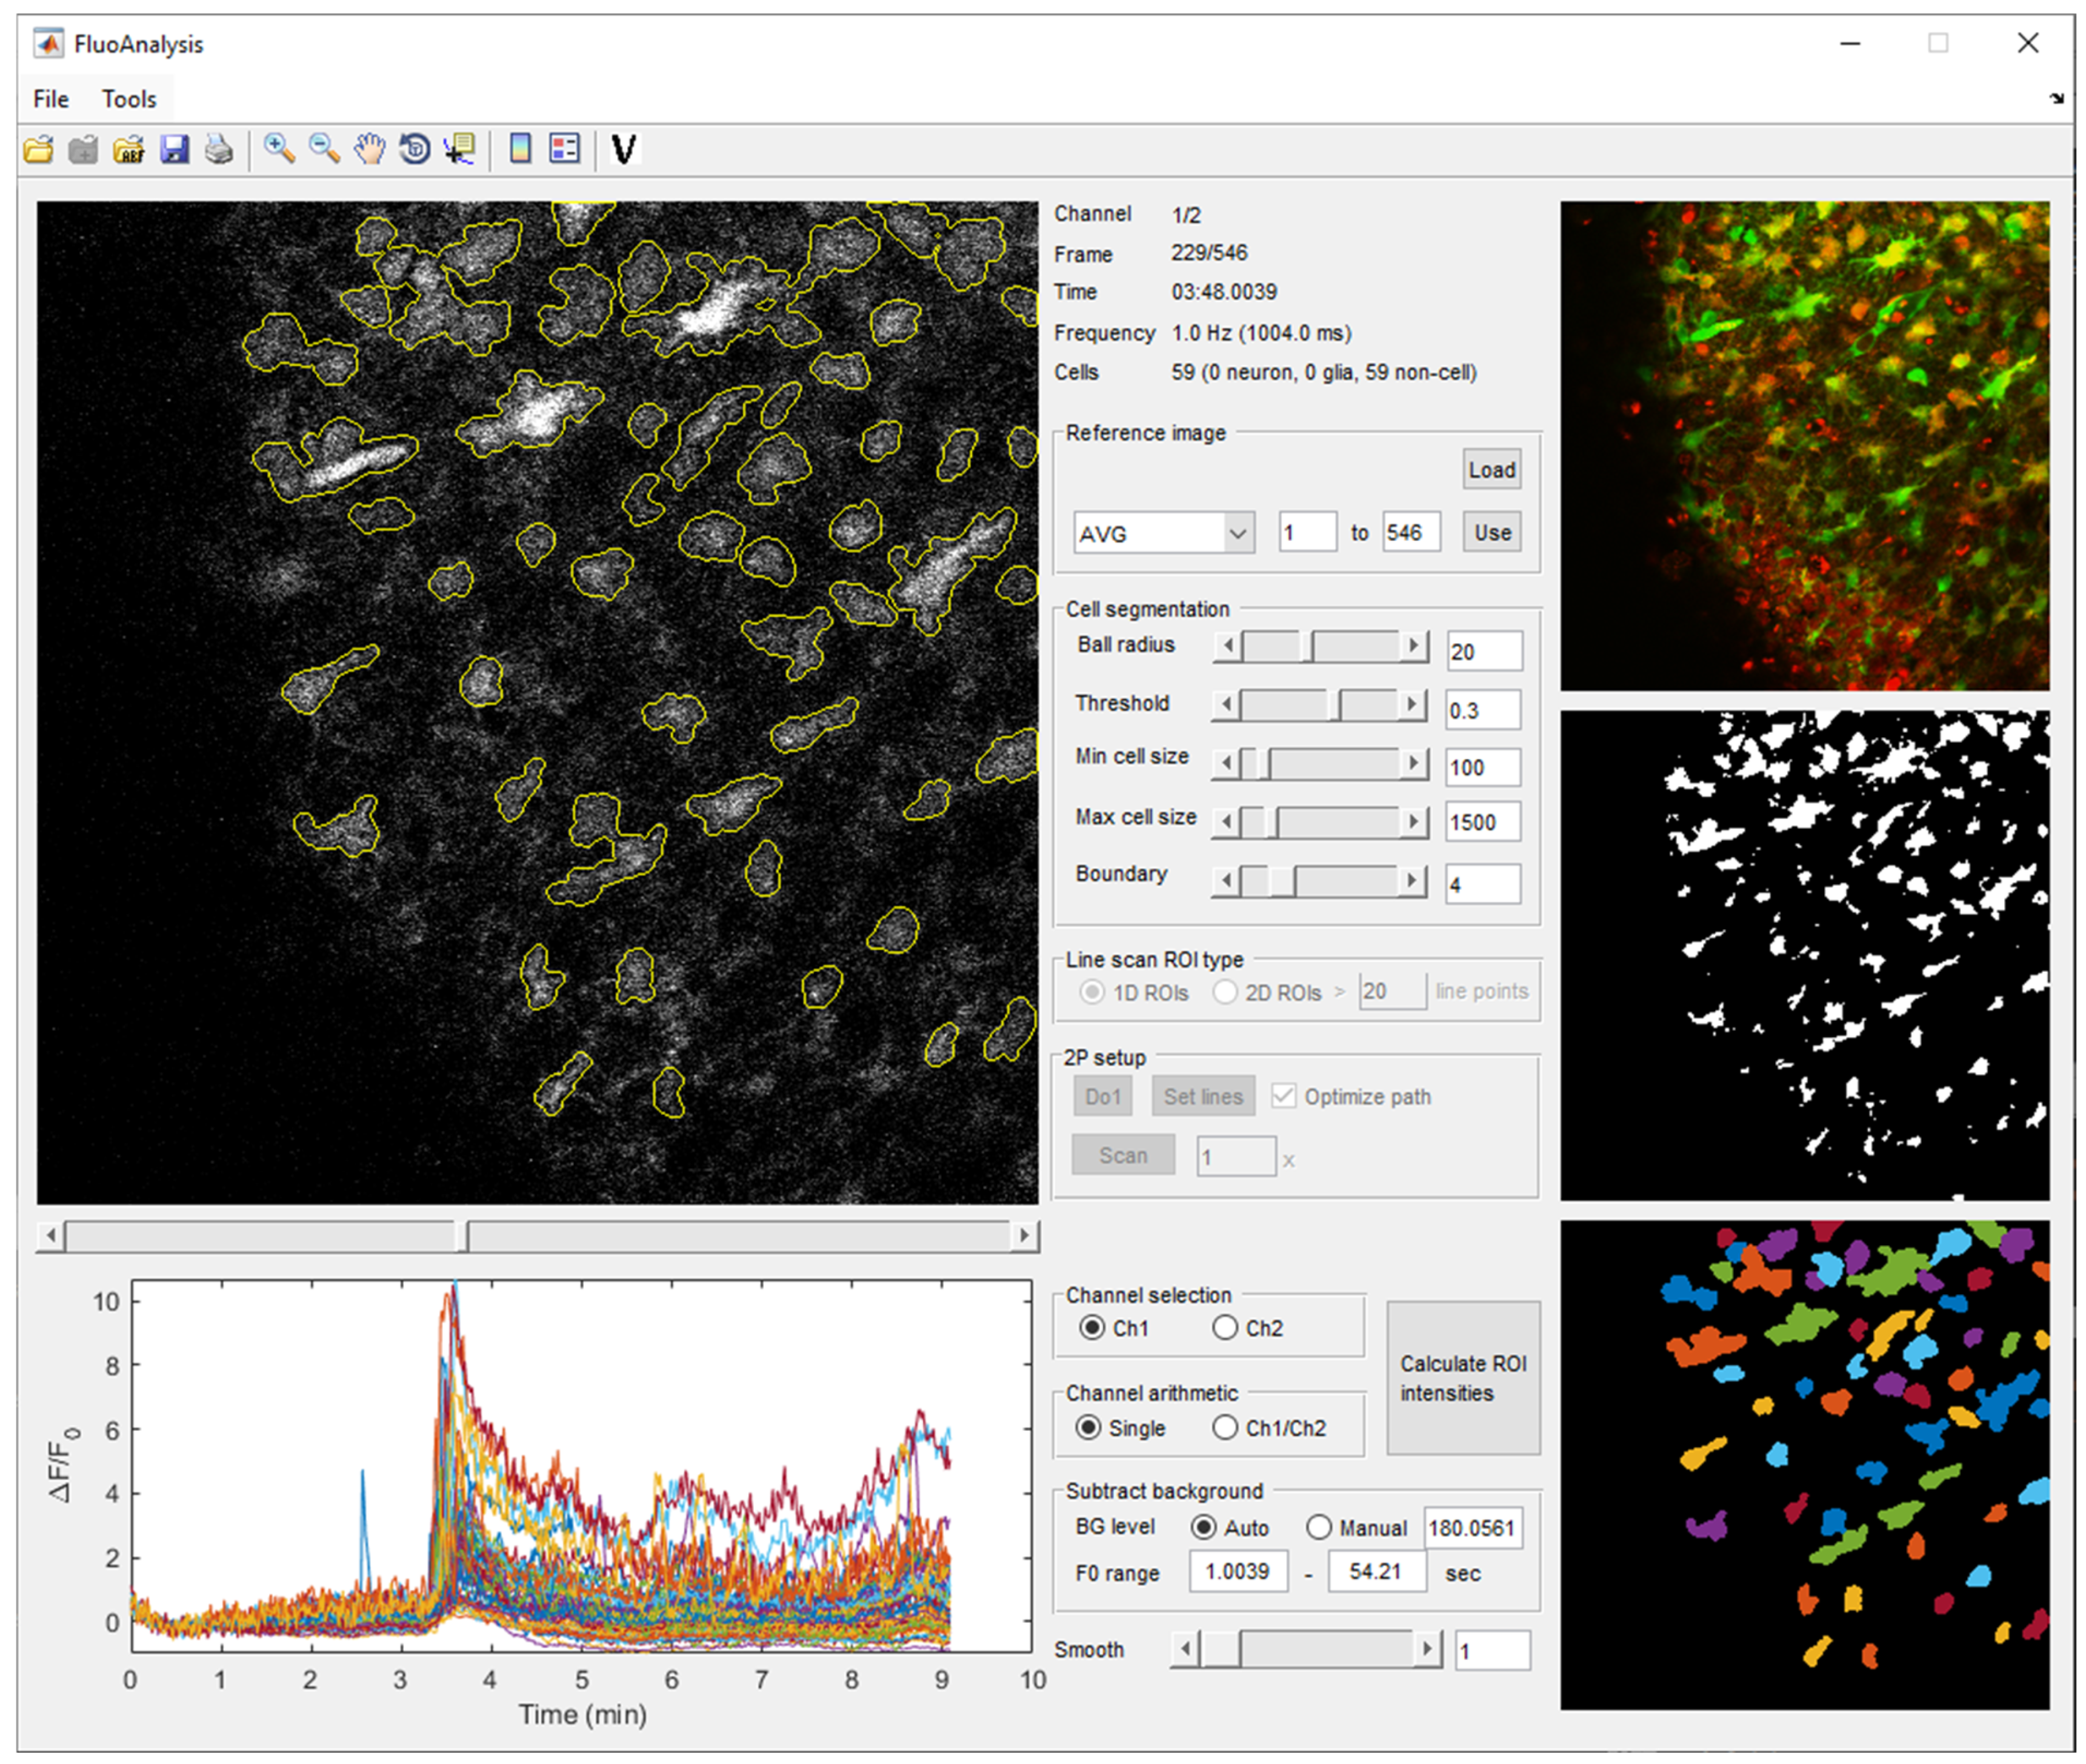This screenshot has height=1764, width=2086.
Task: Click the Load reference image button
Action: pyautogui.click(x=1490, y=469)
